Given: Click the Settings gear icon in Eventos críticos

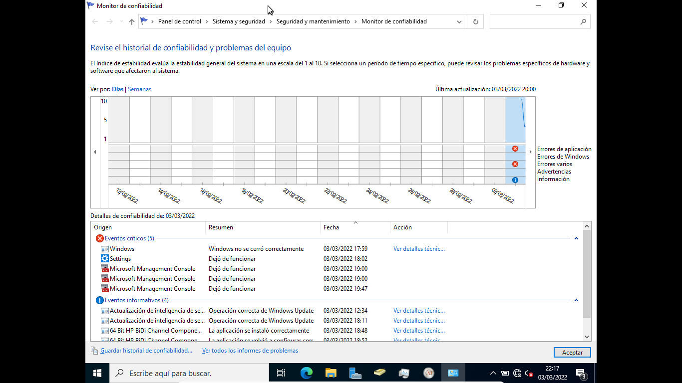Looking at the screenshot, I should click(104, 258).
